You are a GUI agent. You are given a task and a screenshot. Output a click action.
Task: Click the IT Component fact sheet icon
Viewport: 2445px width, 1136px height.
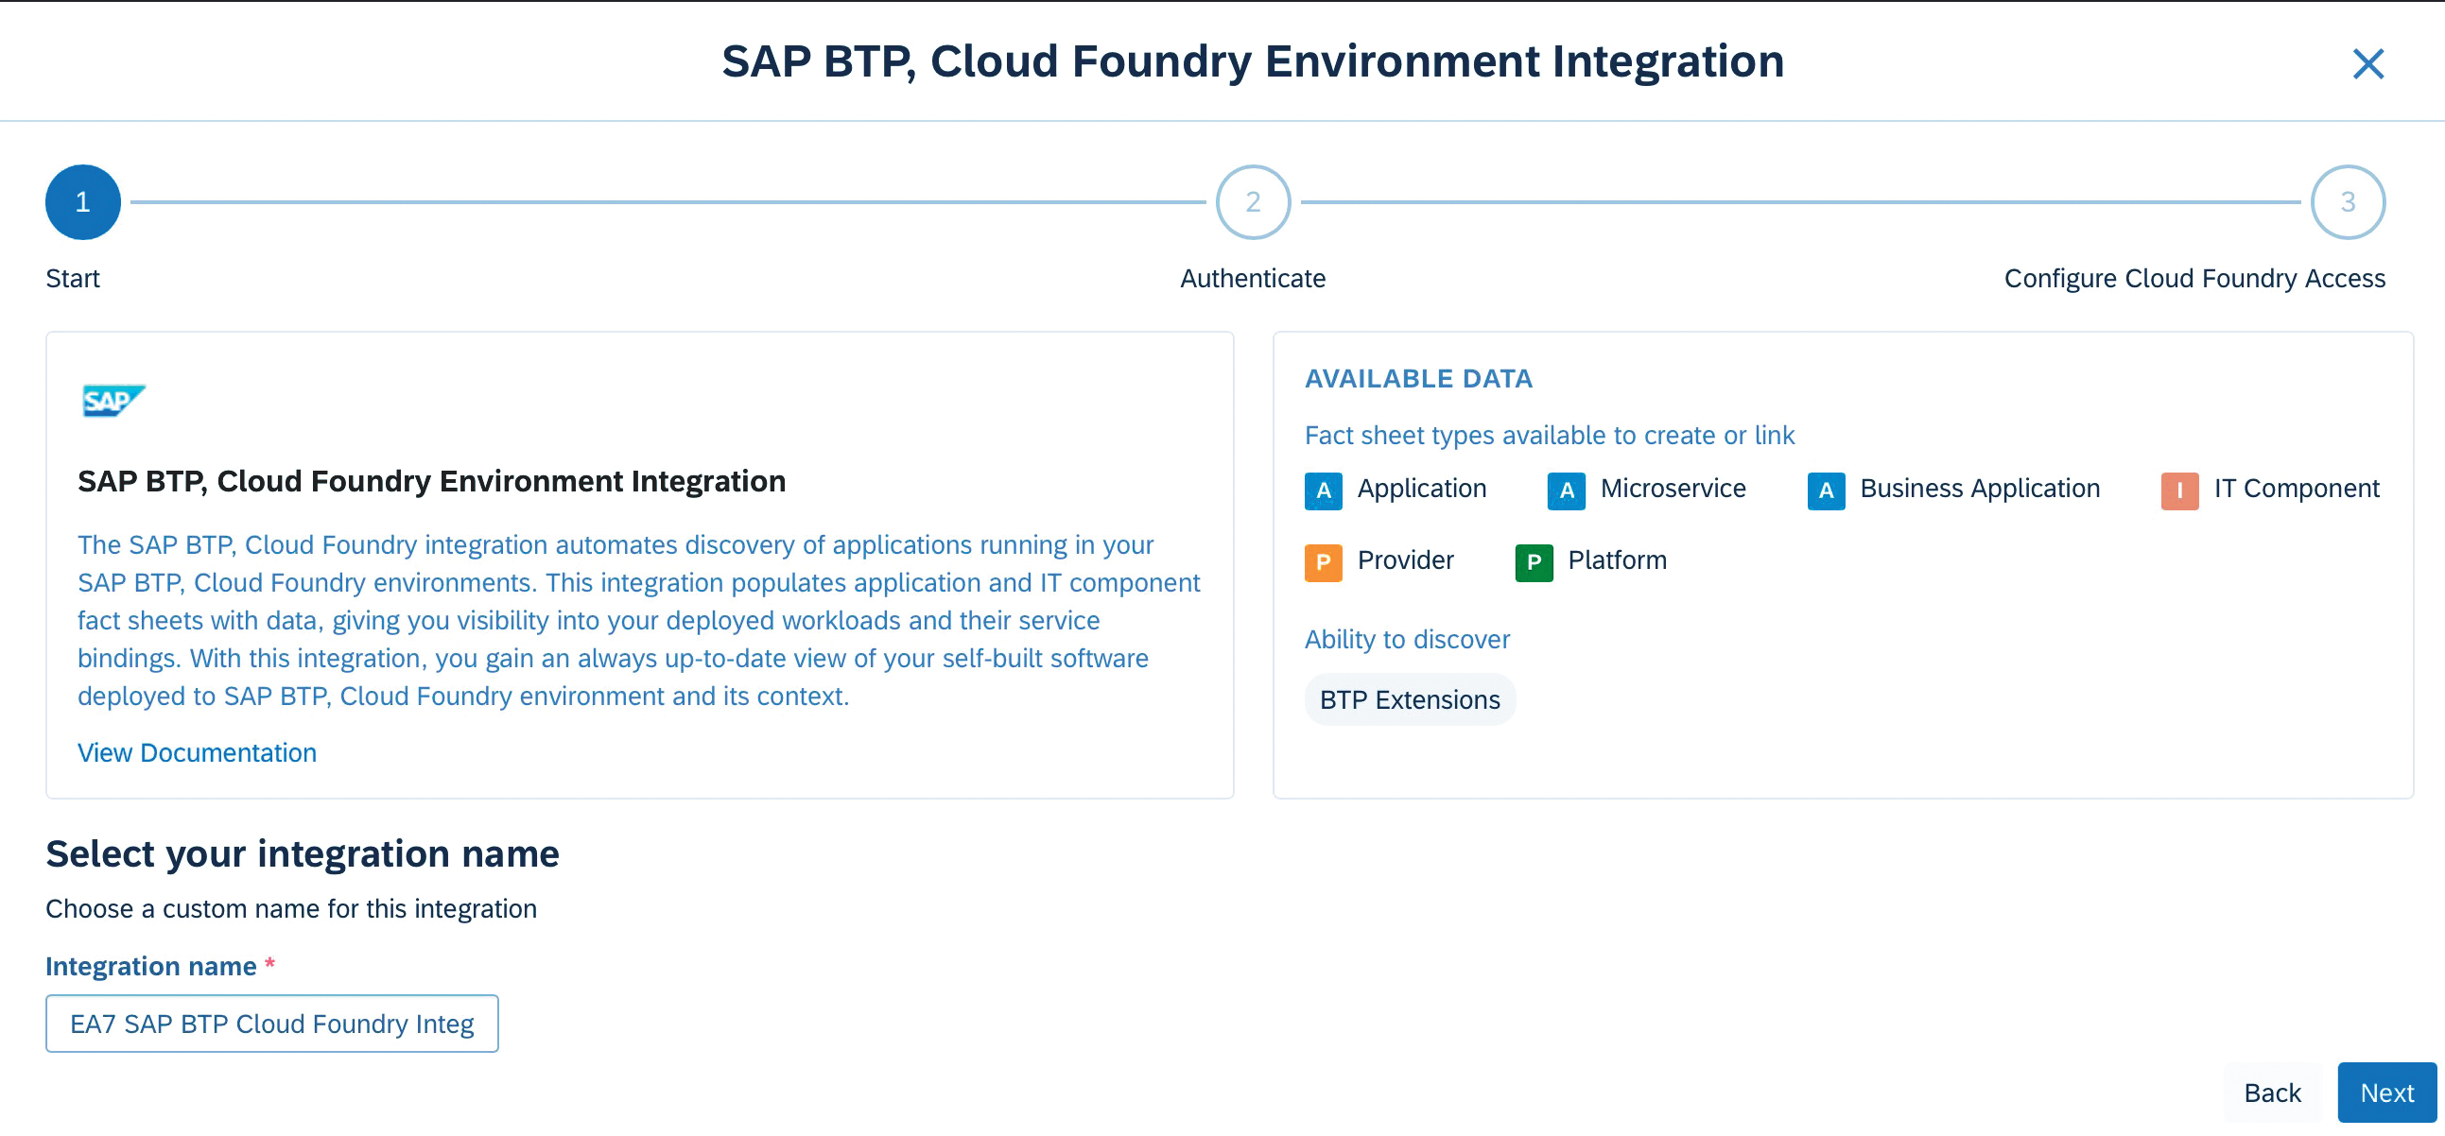click(2179, 491)
